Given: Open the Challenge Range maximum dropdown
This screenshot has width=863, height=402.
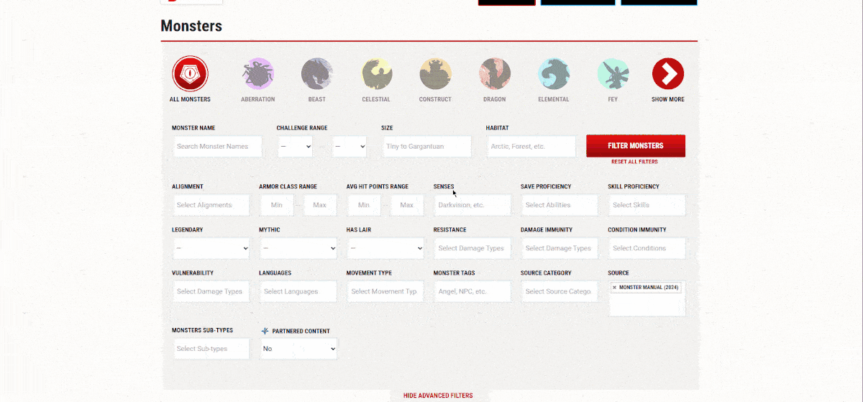Looking at the screenshot, I should coord(350,146).
